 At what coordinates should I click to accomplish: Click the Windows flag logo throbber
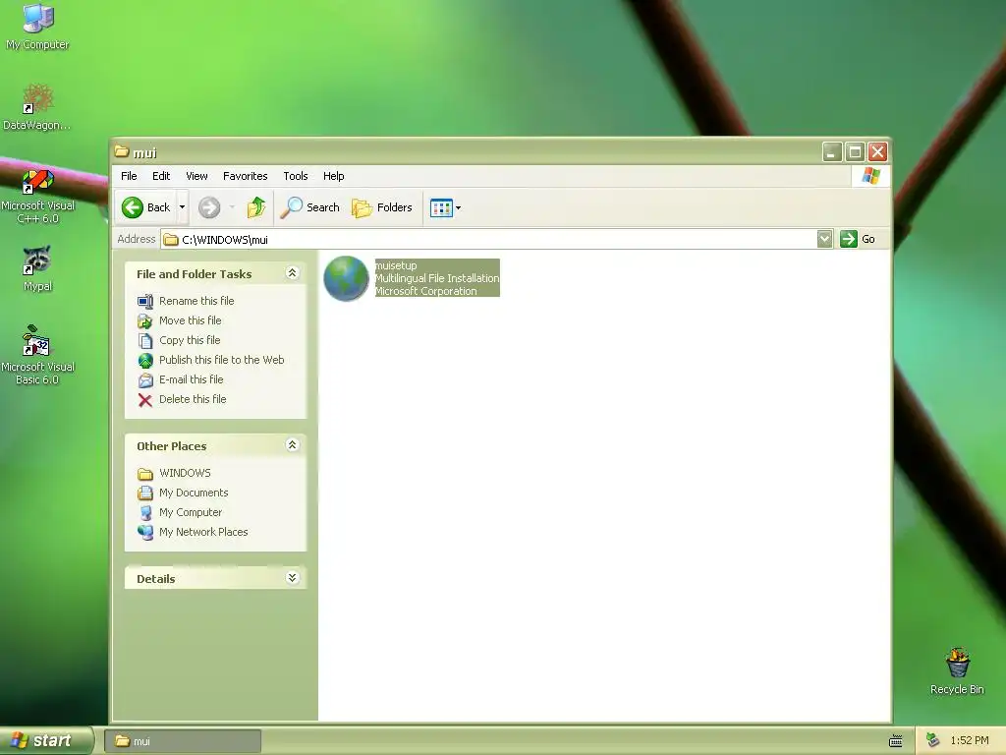pyautogui.click(x=870, y=176)
